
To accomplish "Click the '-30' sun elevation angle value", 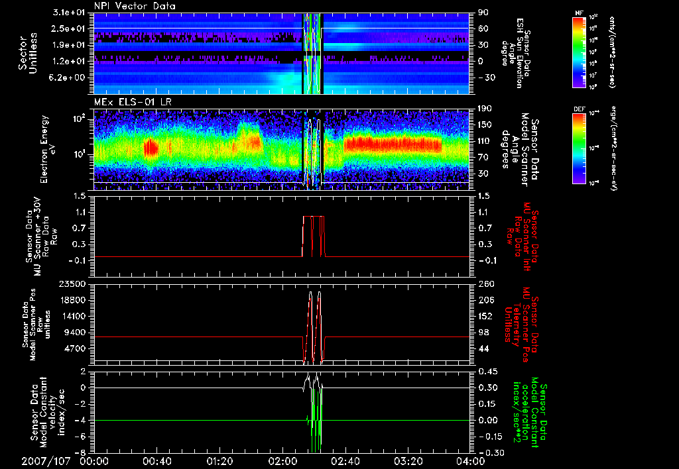I will pyautogui.click(x=486, y=78).
